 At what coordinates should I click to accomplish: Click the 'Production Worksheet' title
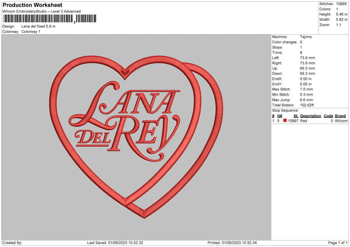(32, 5)
